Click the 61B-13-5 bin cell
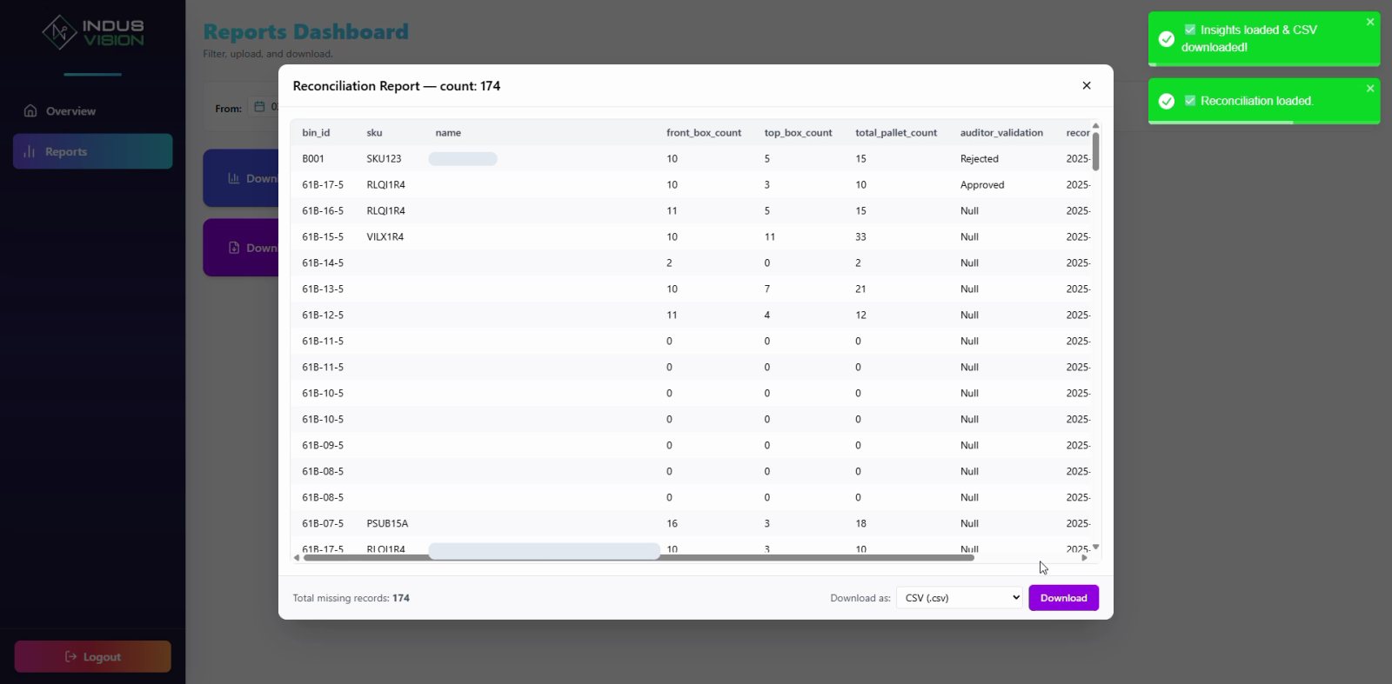Viewport: 1392px width, 684px height. 323,289
